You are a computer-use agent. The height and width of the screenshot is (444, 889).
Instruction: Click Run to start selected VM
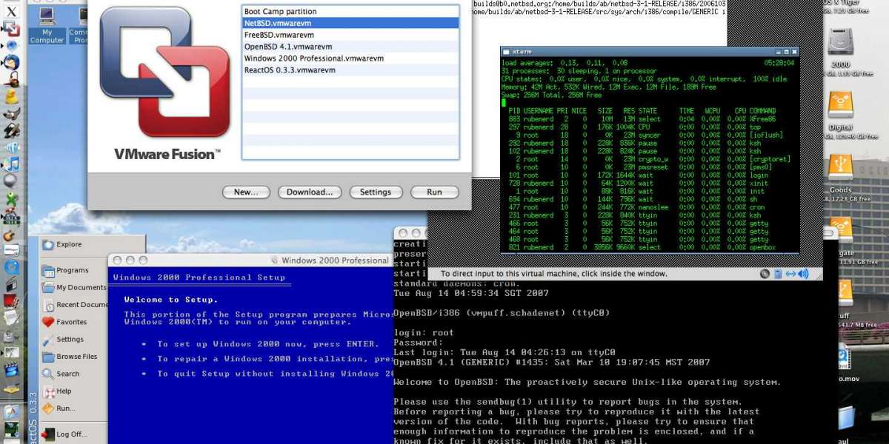(435, 192)
